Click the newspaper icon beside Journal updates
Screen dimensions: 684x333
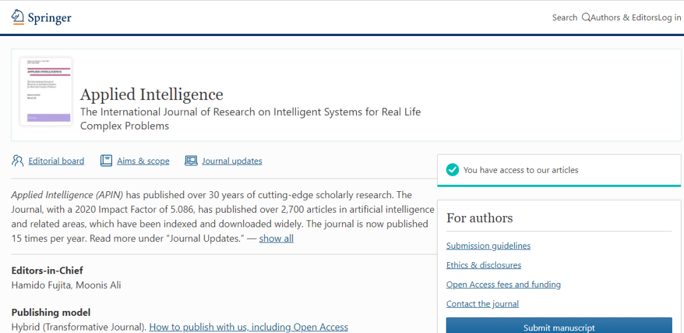click(191, 161)
